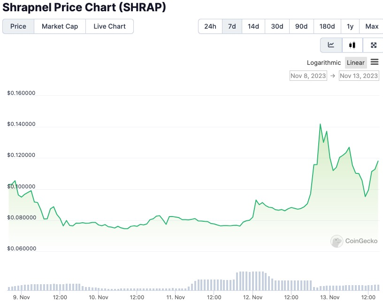Set time range to 24h
The width and height of the screenshot is (383, 303).
[x=210, y=26]
